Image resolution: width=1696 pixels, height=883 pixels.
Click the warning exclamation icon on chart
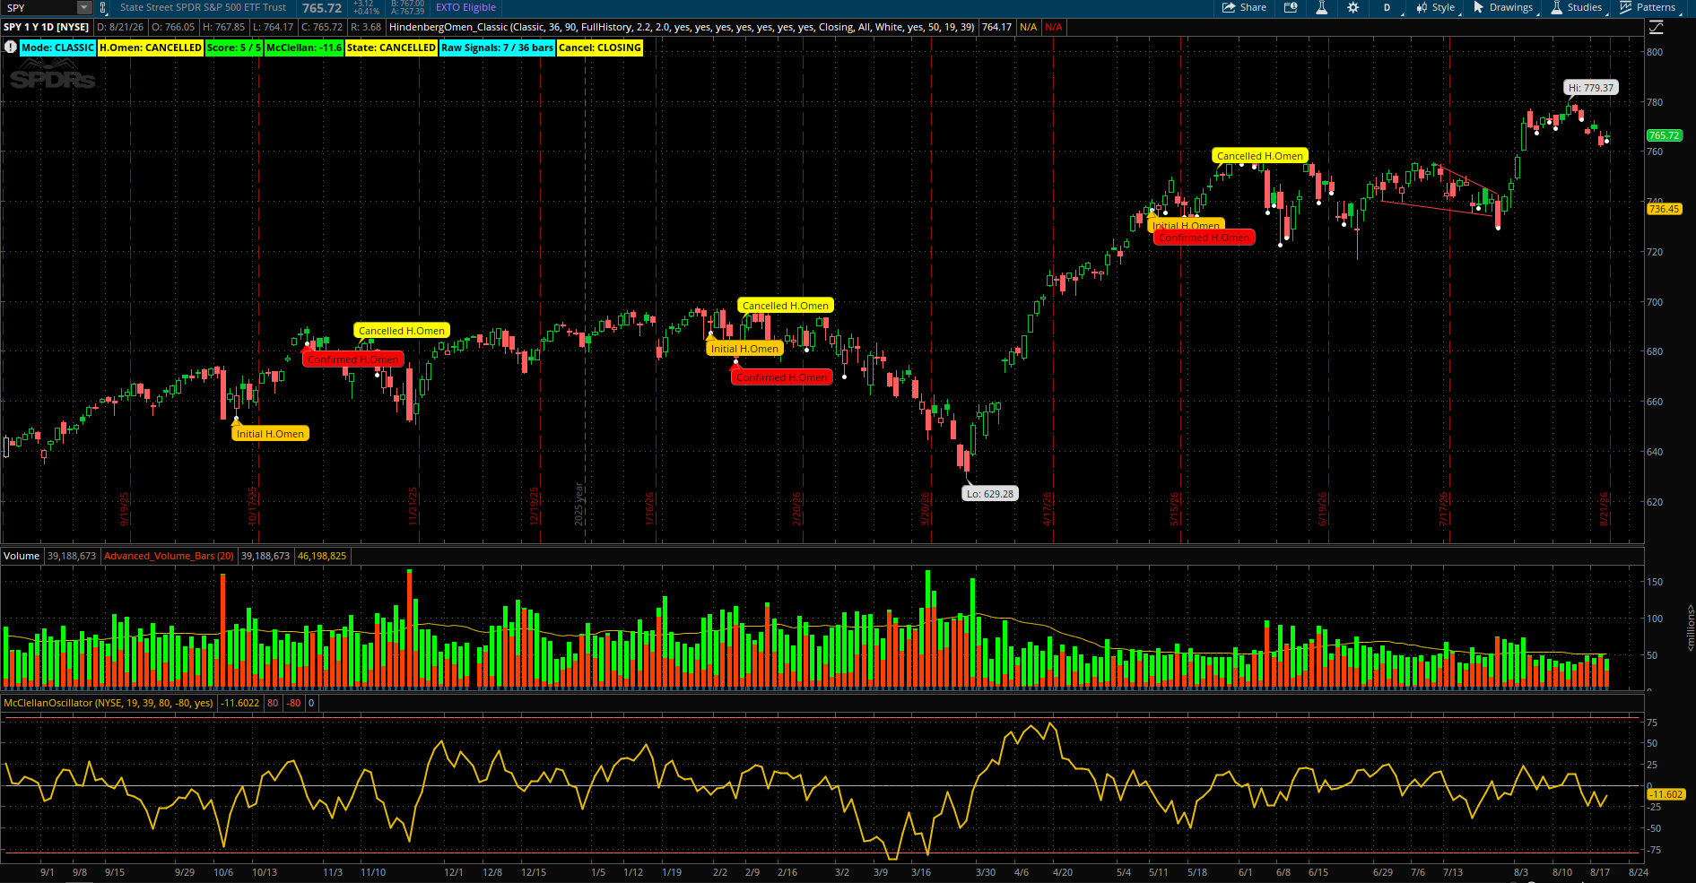(x=10, y=47)
